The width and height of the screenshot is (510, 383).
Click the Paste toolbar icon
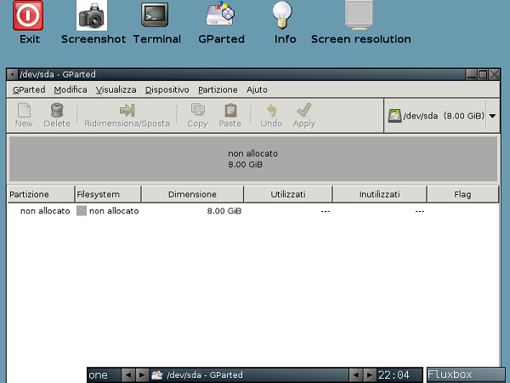(230, 110)
